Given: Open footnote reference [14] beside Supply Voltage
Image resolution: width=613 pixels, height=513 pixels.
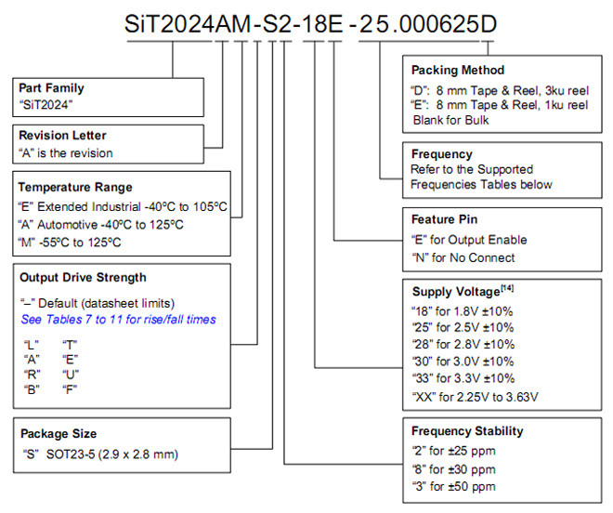Looking at the screenshot, I should 507,288.
